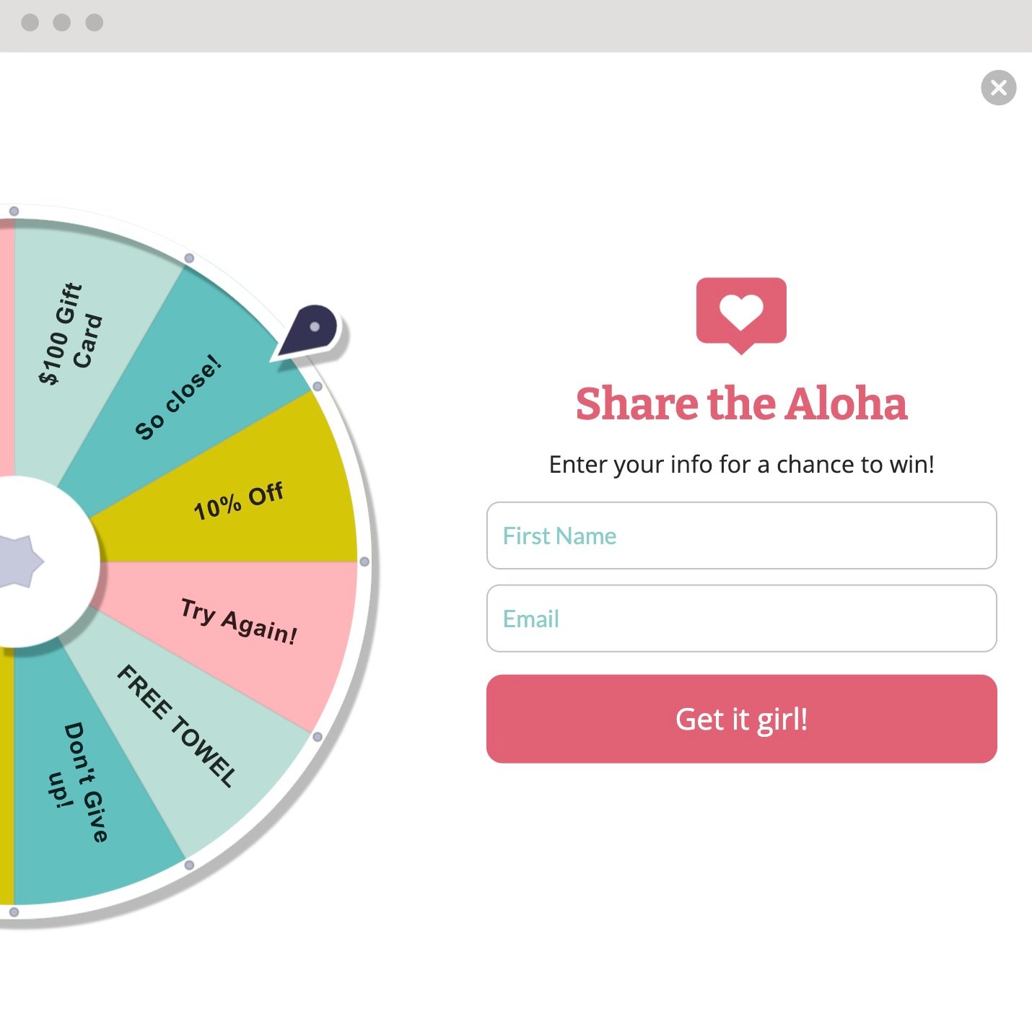Click into the Email field
This screenshot has height=1009, width=1032.
(x=742, y=619)
